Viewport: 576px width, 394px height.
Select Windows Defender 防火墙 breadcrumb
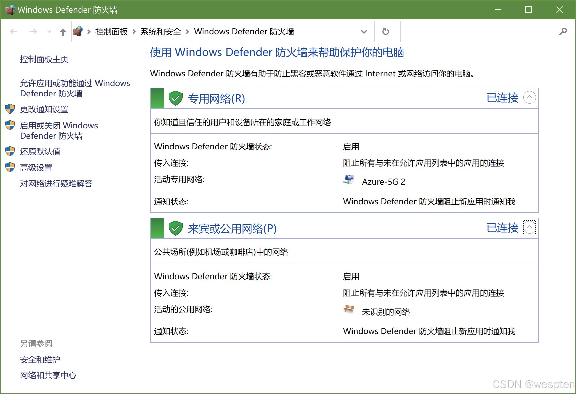(244, 32)
